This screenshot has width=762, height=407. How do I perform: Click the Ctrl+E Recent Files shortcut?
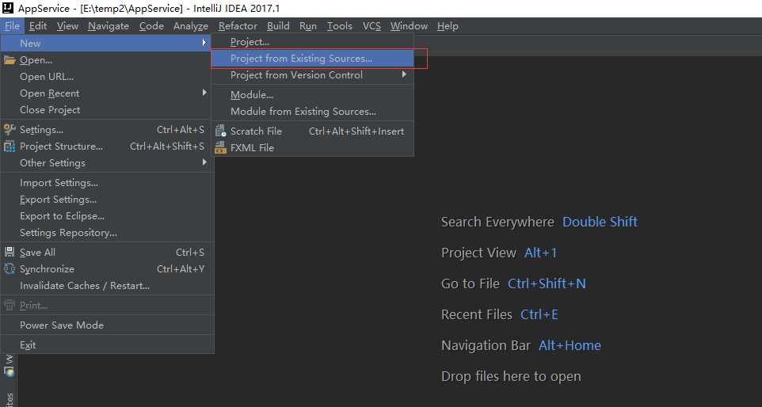click(539, 314)
